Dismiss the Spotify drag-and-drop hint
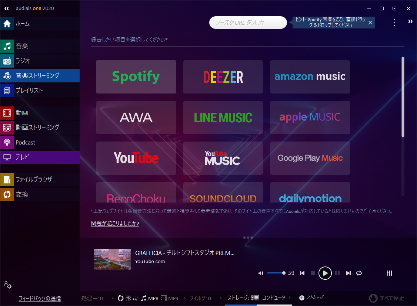This screenshot has height=306, width=417. 370,23
